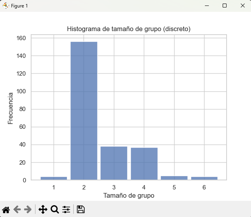Image resolution: width=251 pixels, height=217 pixels.
Task: Click the tallest bar for group size 2
Action: [84, 111]
